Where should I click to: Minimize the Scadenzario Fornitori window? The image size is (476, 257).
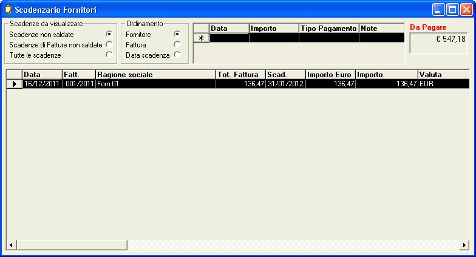(438, 10)
